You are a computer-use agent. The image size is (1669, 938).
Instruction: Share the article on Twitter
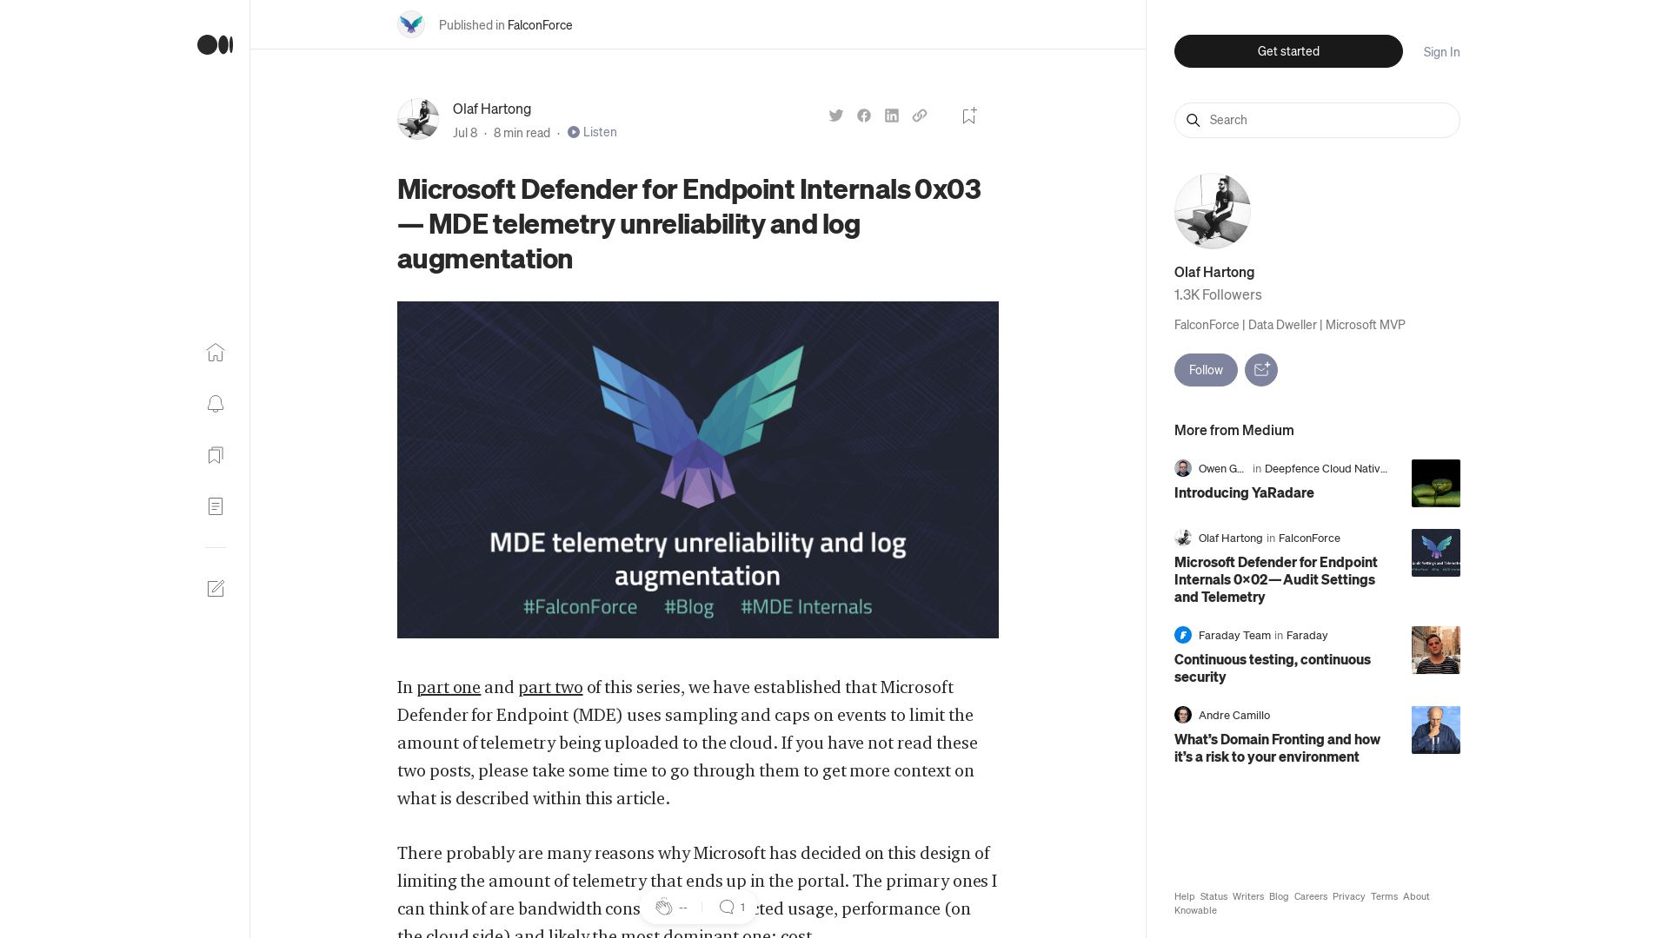[835, 115]
